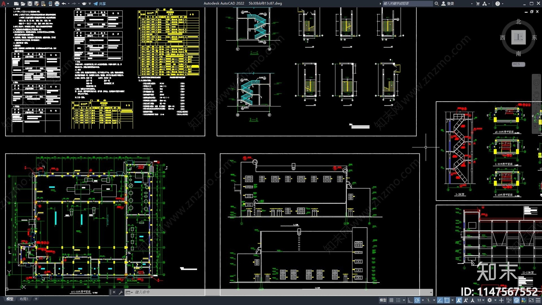Open a file with the folder icon

click(x=23, y=4)
